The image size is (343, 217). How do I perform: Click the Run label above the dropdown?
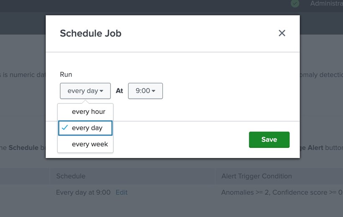[x=66, y=75]
